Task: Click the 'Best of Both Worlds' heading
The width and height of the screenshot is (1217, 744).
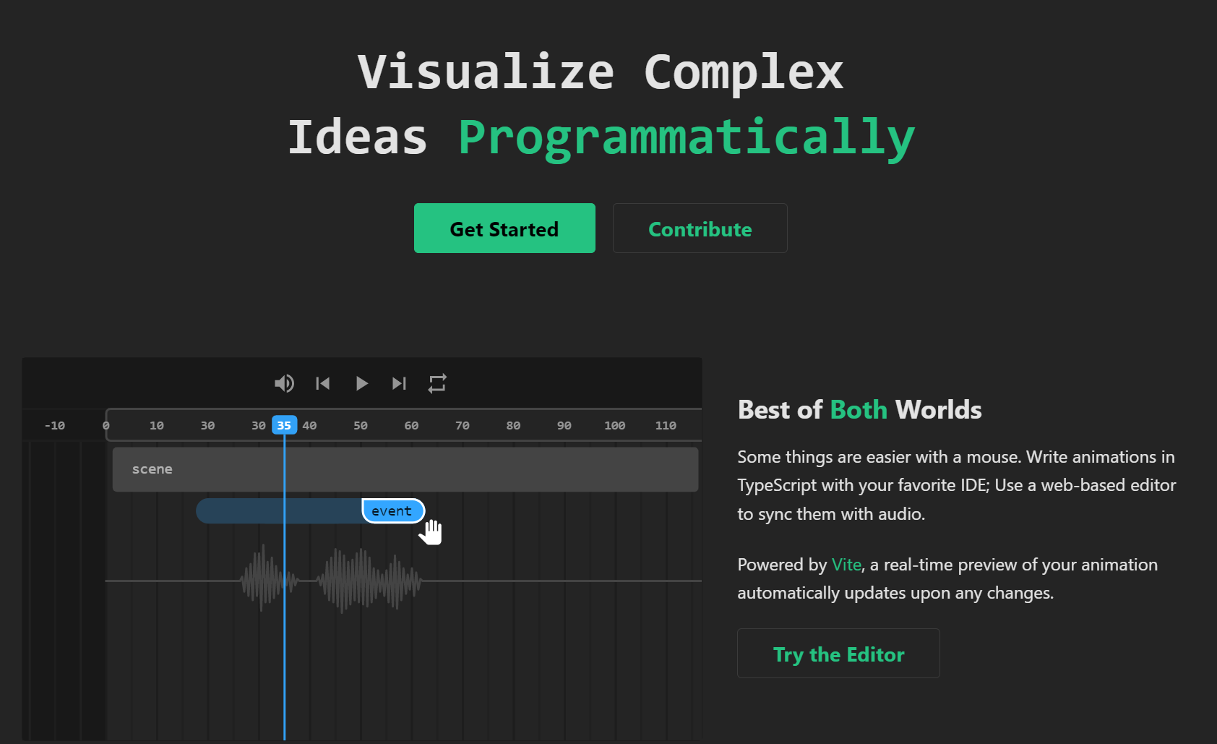Action: point(859,410)
